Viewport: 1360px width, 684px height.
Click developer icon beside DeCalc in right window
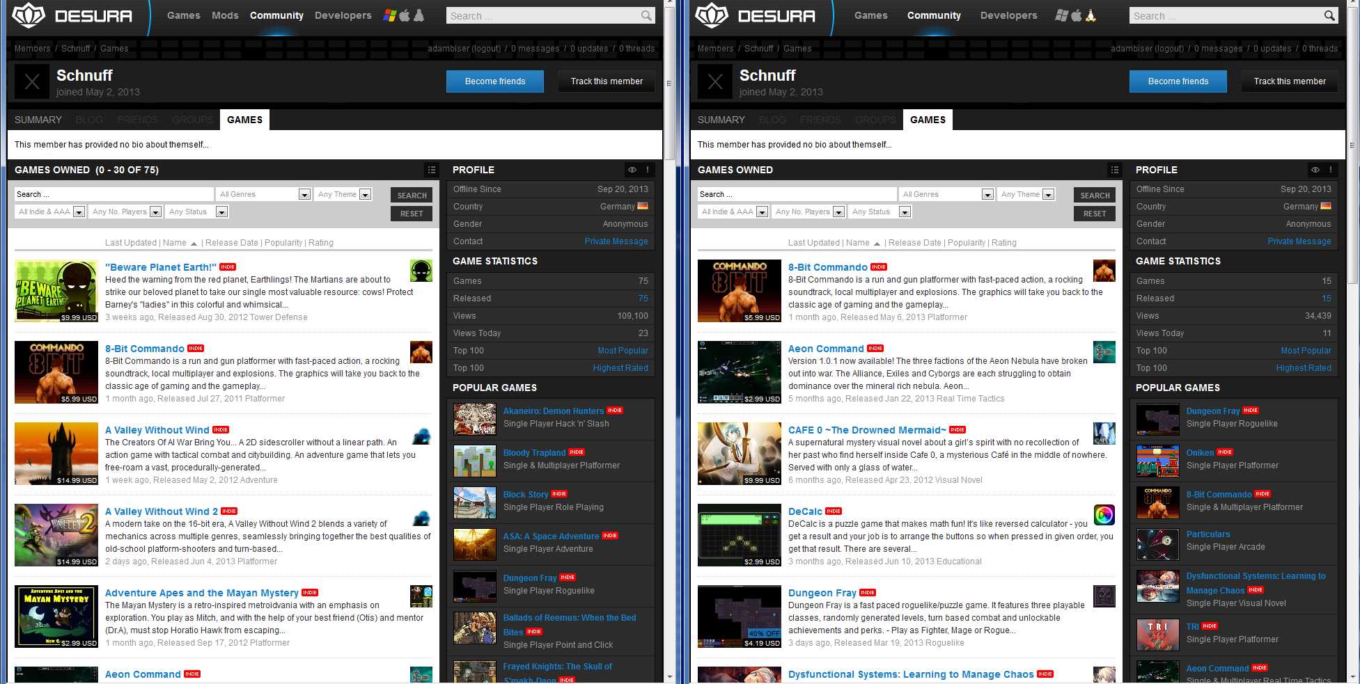[x=1104, y=515]
